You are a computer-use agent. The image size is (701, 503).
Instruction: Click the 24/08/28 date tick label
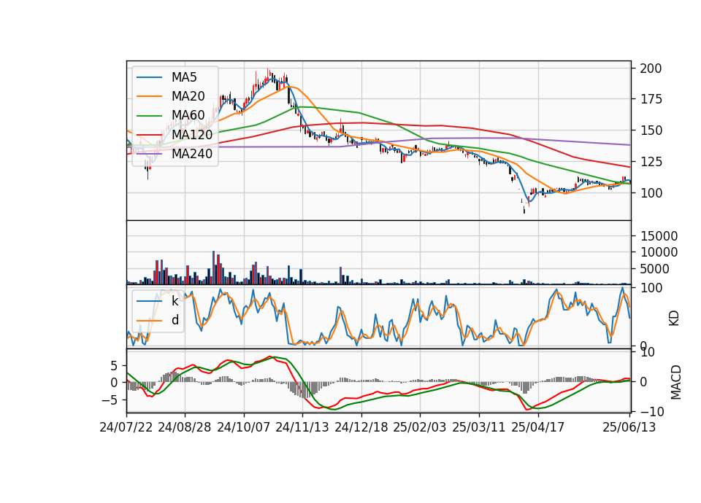point(185,427)
